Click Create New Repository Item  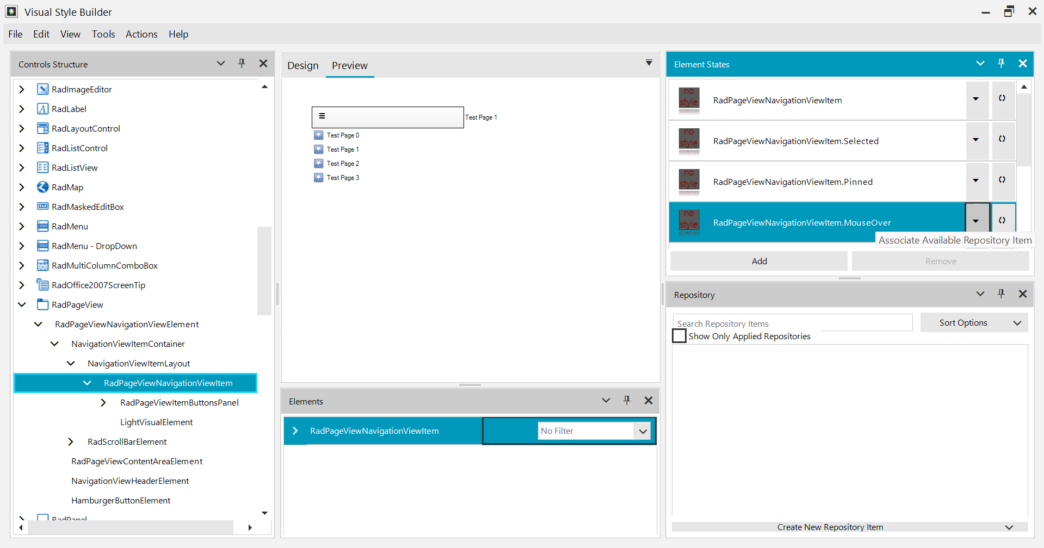(830, 526)
